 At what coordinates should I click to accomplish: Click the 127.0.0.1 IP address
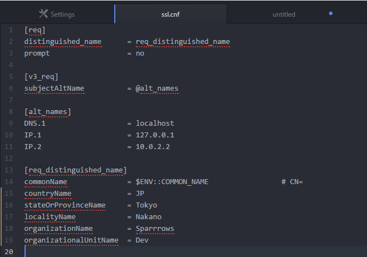coord(155,135)
